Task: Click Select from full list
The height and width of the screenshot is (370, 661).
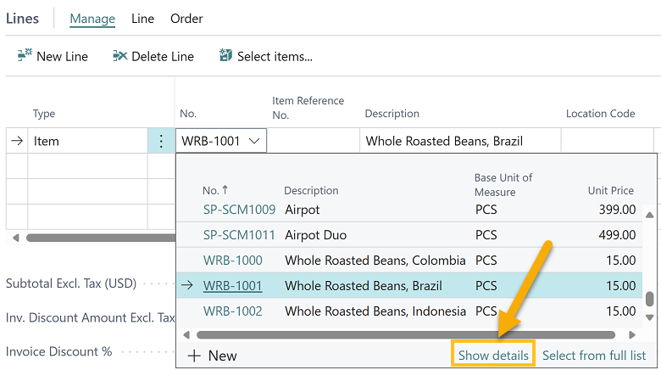Action: pos(594,355)
